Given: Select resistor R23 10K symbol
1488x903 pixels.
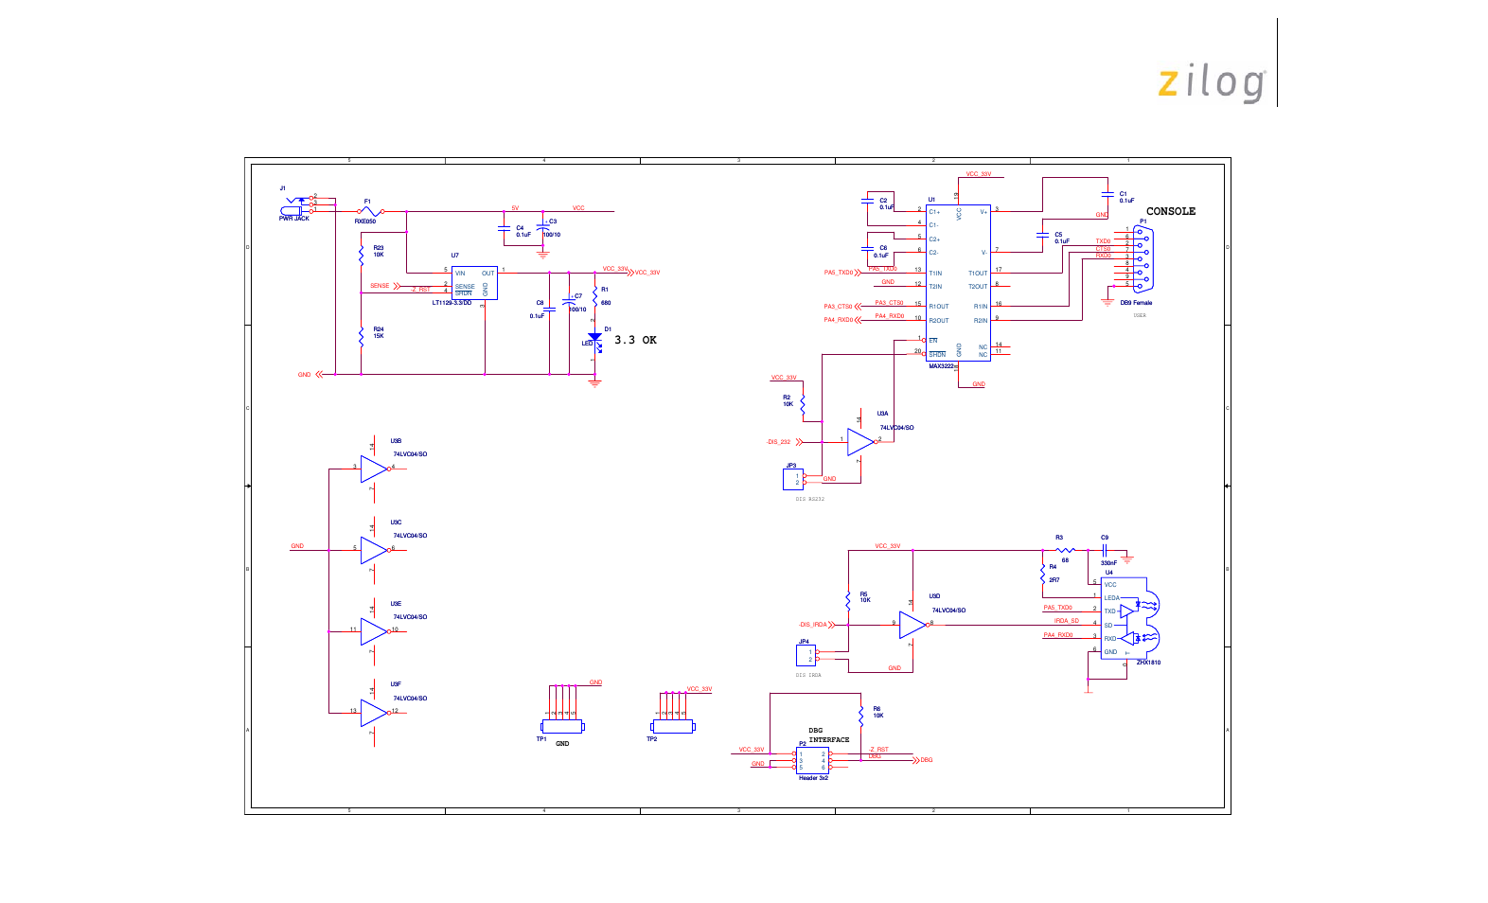Looking at the screenshot, I should click(362, 254).
